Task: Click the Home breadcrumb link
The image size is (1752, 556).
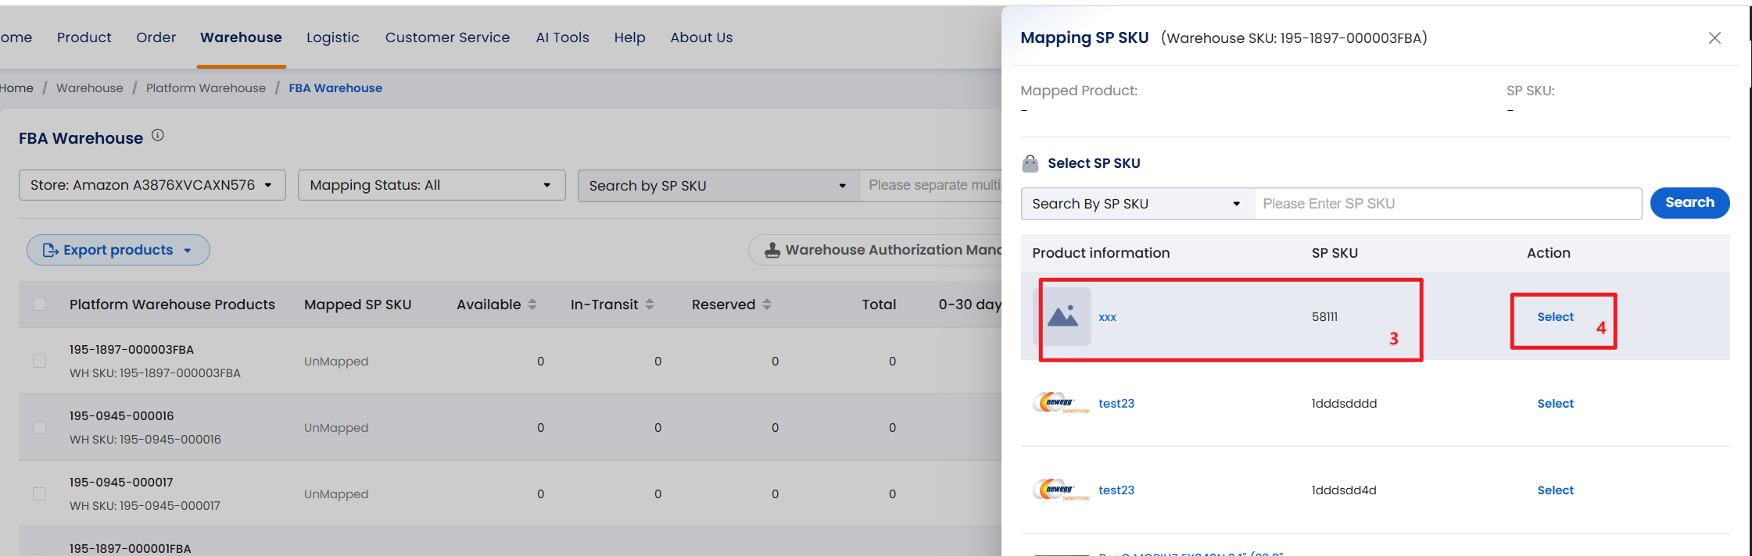Action: (x=16, y=88)
